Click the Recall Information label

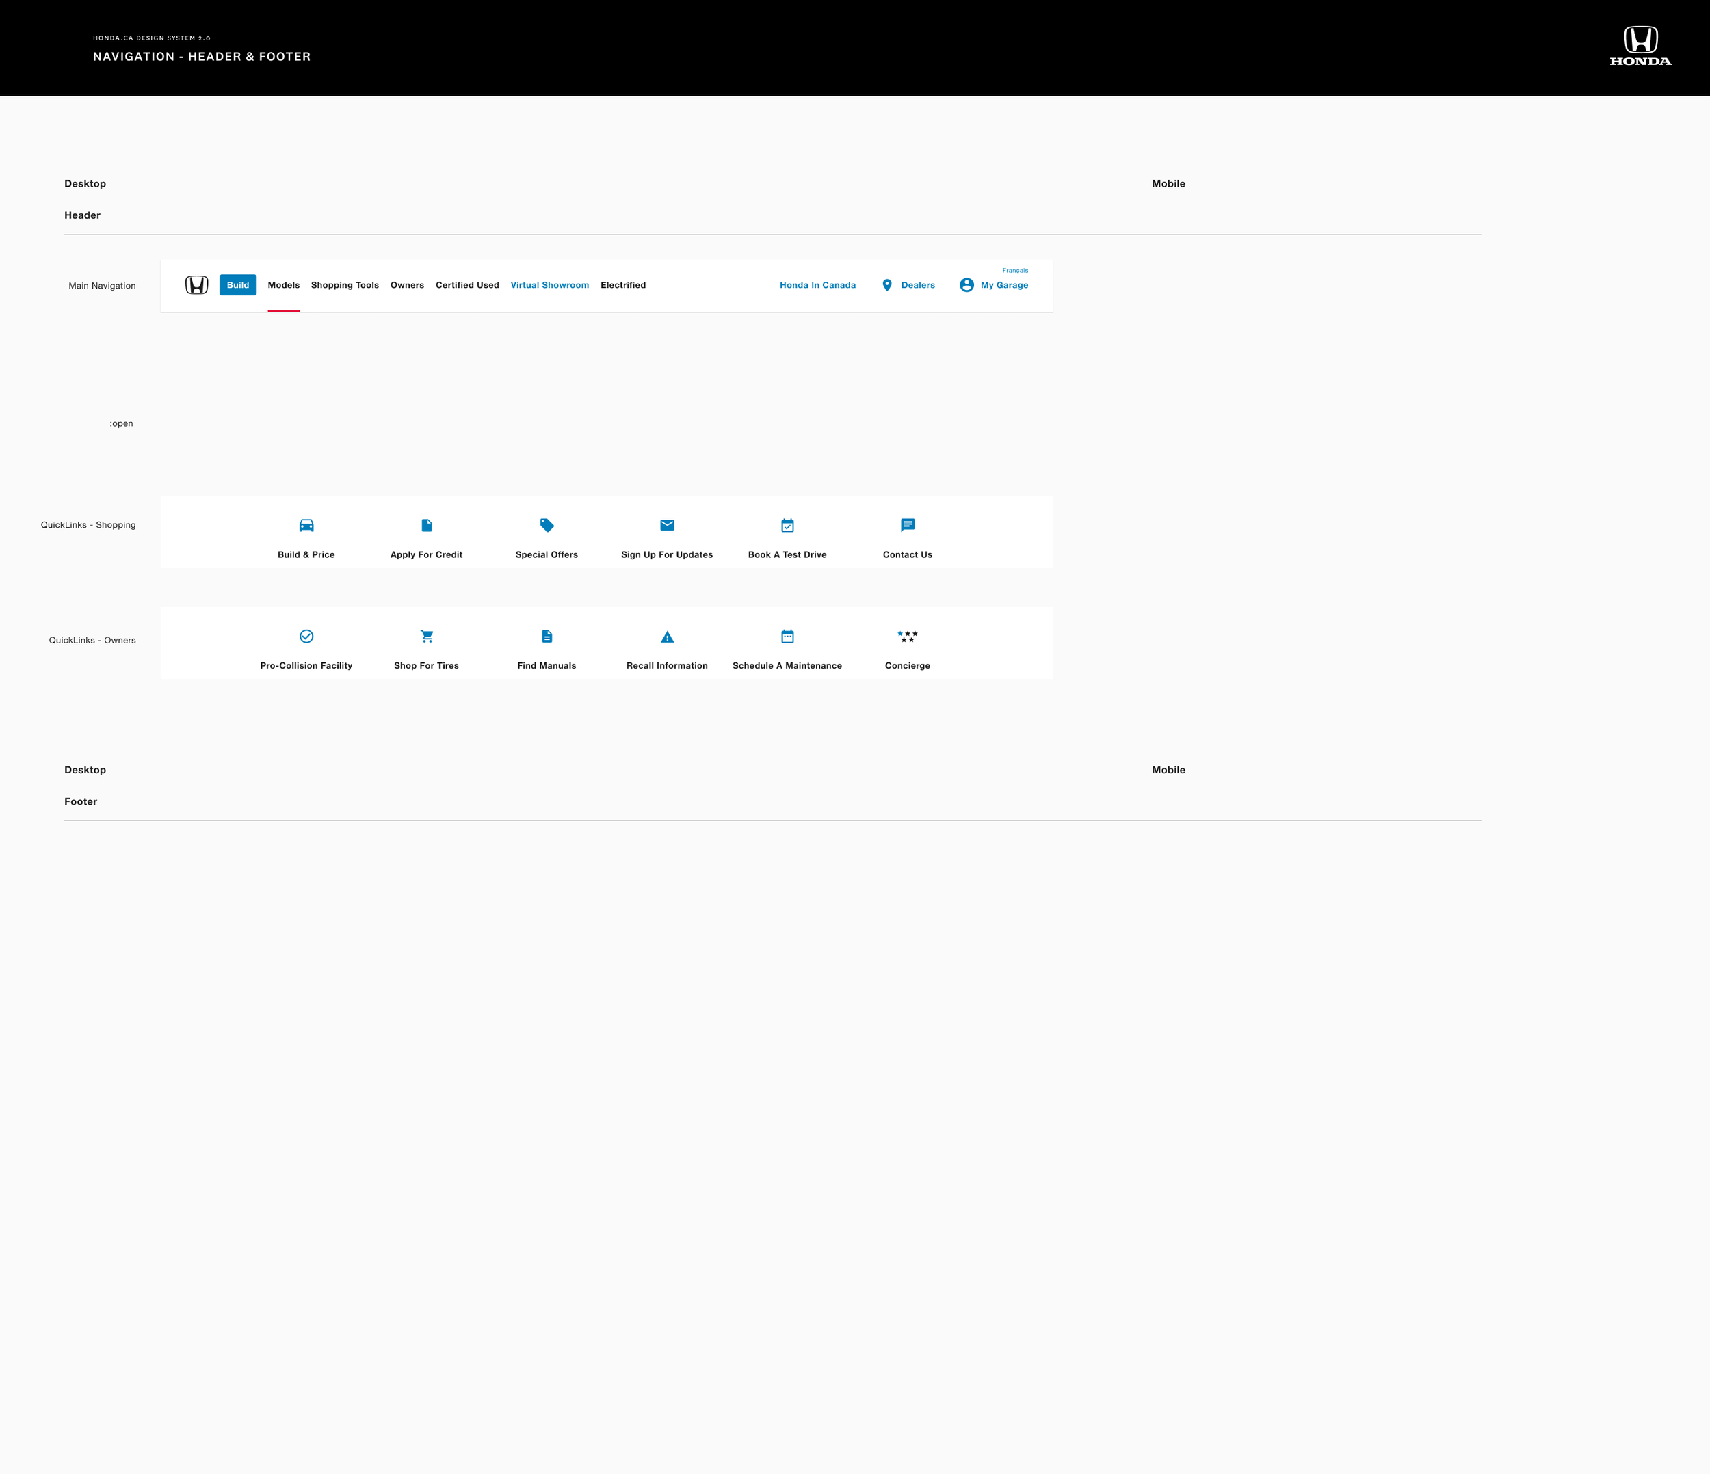[x=667, y=666]
